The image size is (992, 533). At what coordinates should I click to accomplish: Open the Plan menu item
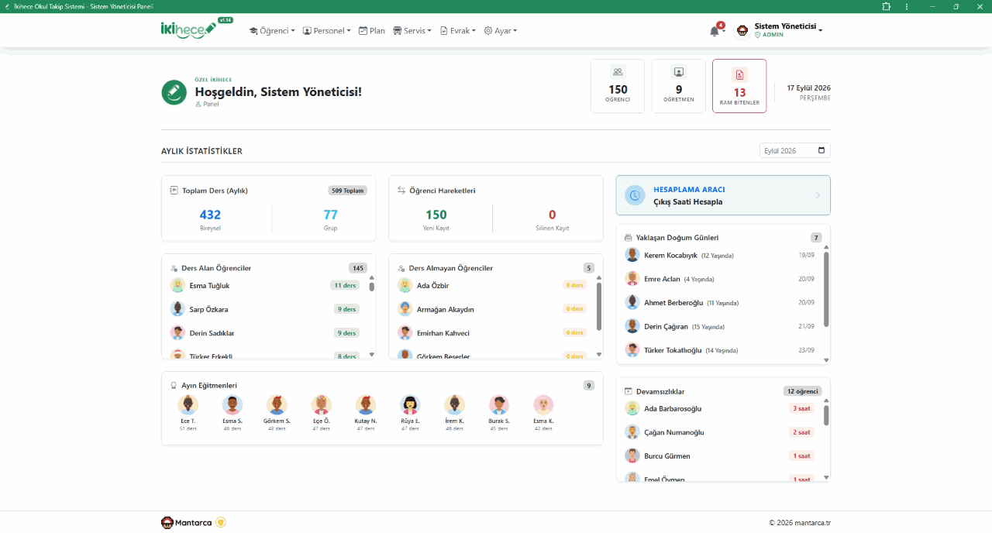click(x=371, y=31)
